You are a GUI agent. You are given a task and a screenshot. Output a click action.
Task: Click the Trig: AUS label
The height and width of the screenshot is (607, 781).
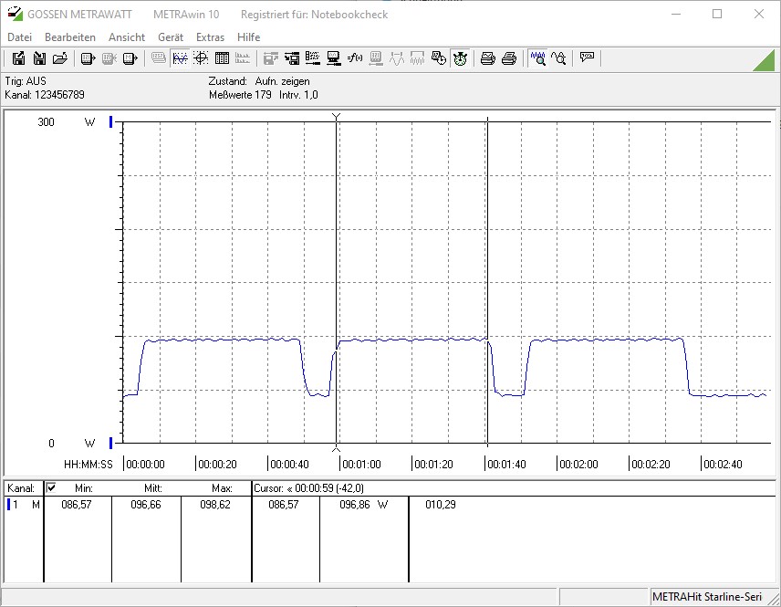(26, 80)
